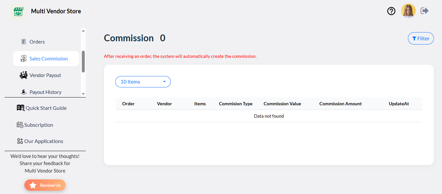Click the Quick Start Guide book icon
Viewport: 442px width, 194px height.
pos(20,108)
